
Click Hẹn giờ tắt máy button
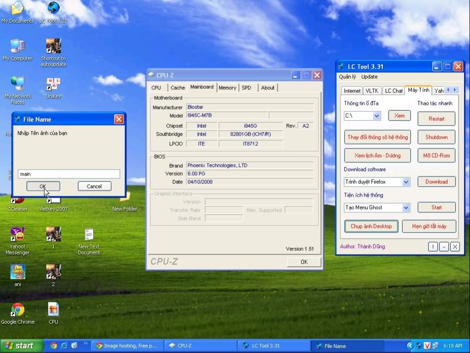point(429,226)
